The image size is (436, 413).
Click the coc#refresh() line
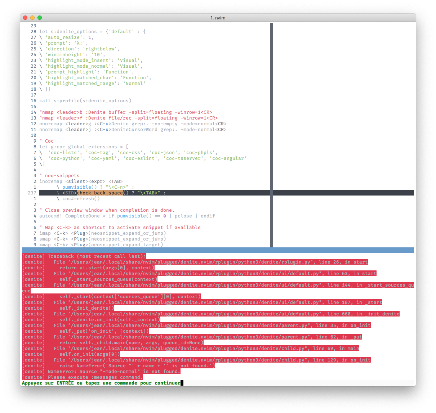click(x=81, y=198)
